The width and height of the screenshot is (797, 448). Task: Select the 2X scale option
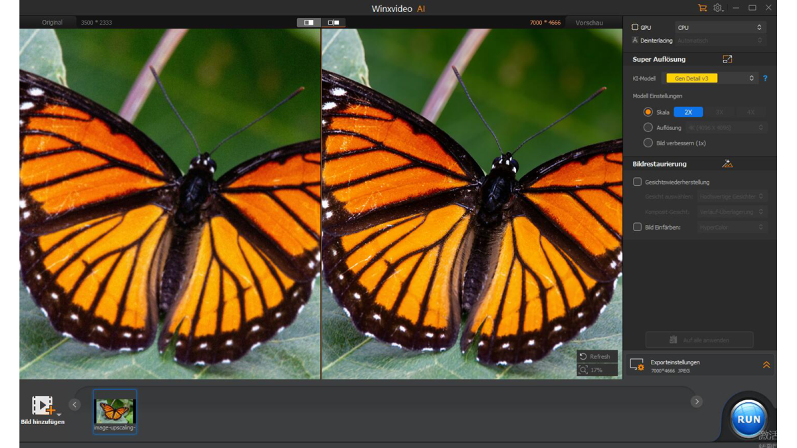coord(689,112)
